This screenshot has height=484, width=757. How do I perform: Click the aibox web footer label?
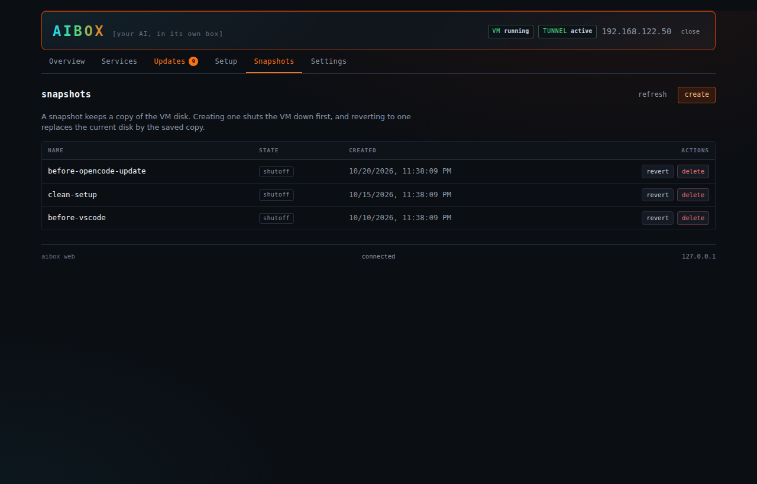tap(58, 257)
